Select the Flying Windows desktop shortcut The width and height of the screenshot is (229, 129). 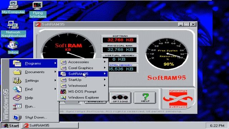pyautogui.click(x=38, y=10)
